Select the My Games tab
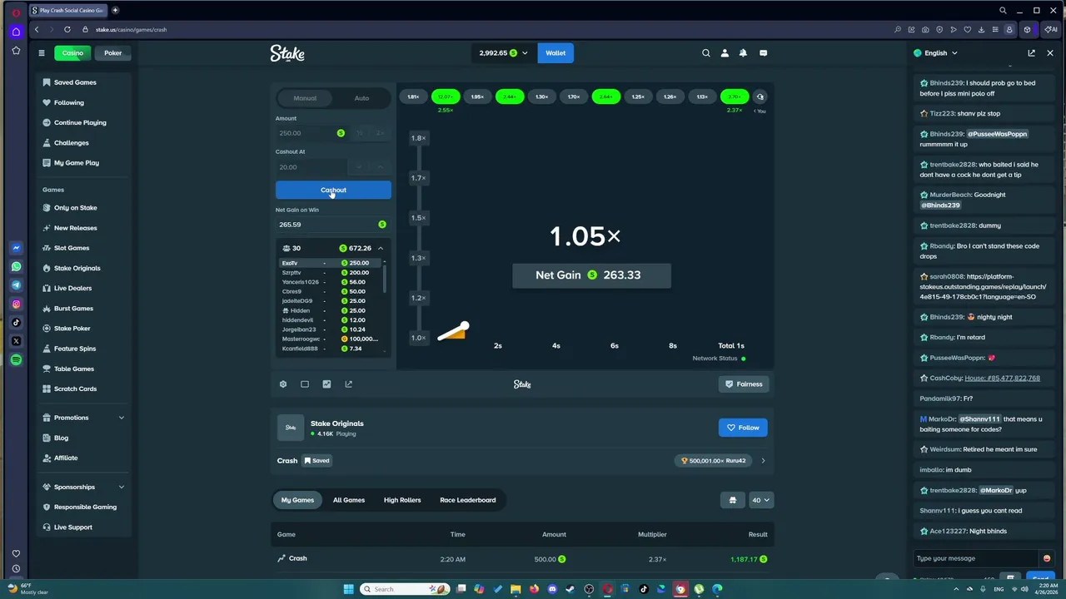 pyautogui.click(x=297, y=500)
